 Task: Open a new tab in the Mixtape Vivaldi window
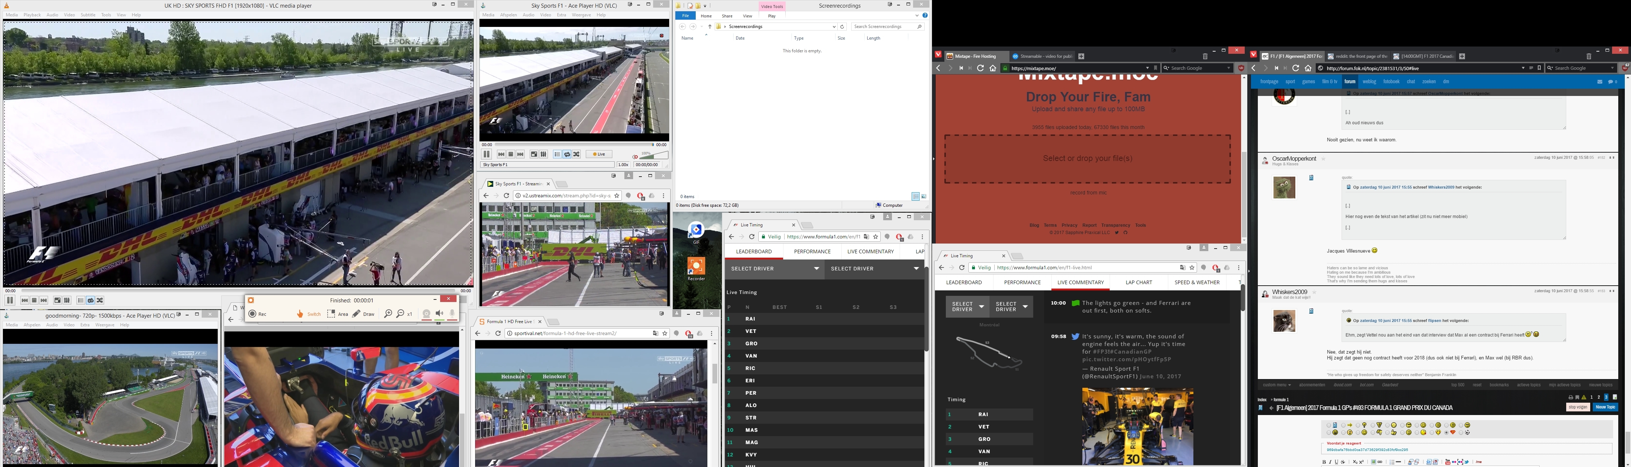coord(1081,56)
